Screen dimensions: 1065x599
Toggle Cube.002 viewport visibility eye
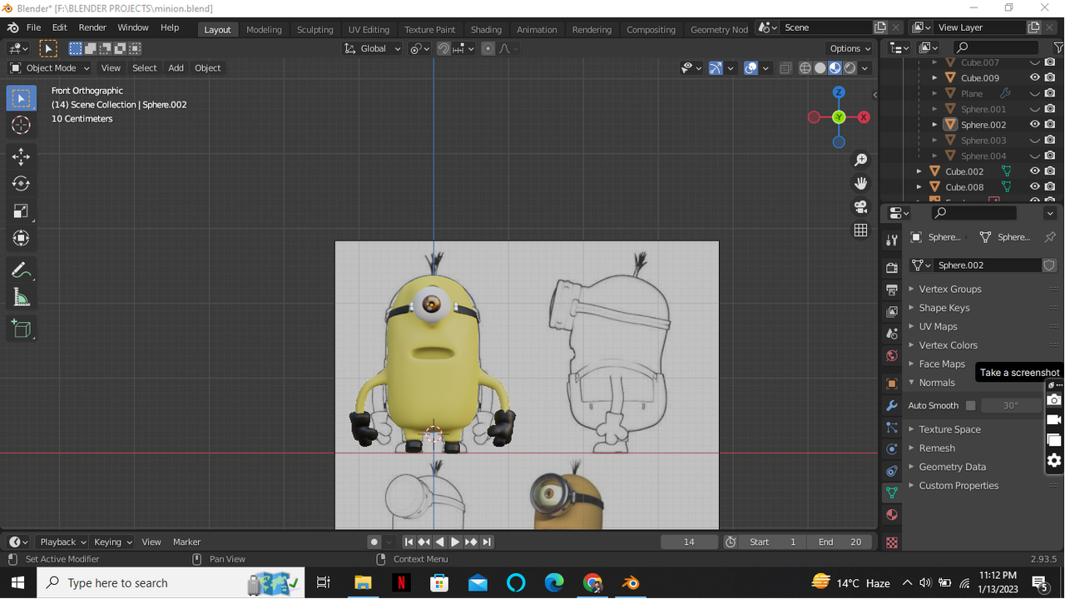click(x=1035, y=171)
